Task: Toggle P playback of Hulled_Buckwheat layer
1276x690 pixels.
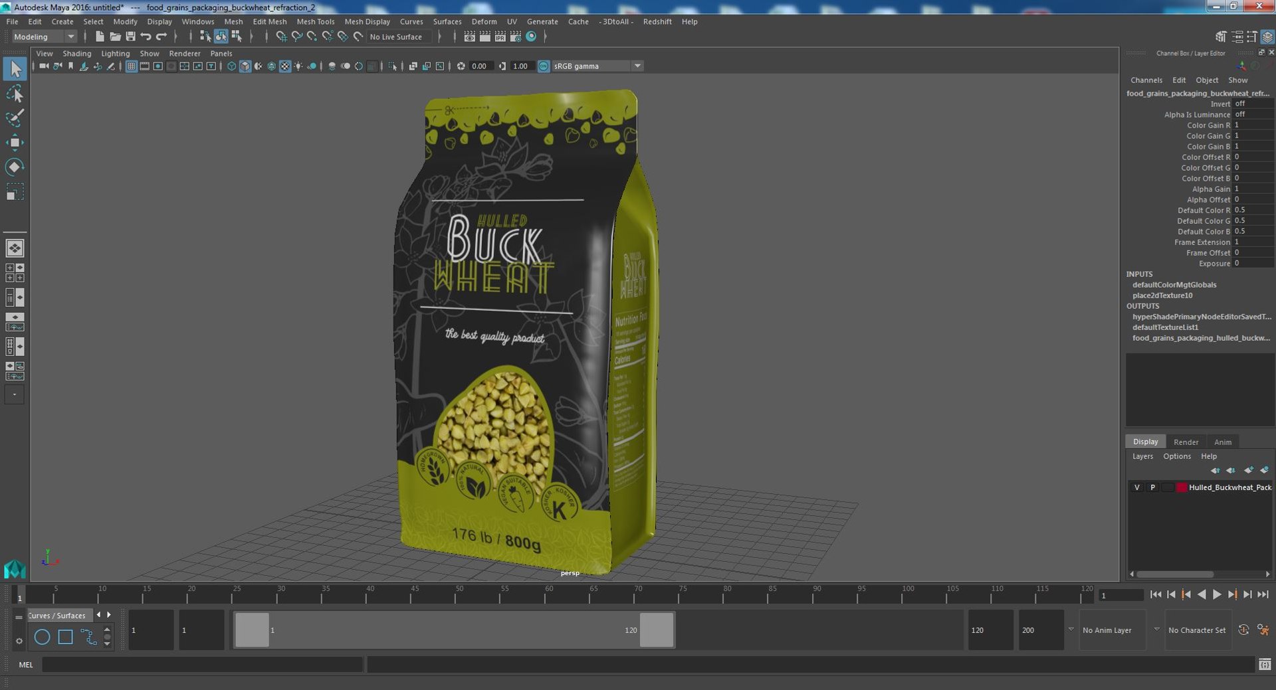Action: pos(1152,487)
